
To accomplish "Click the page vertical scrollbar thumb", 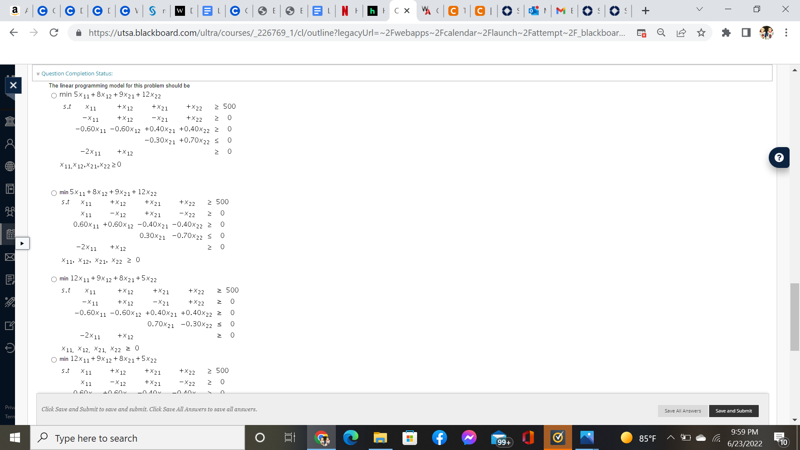I will pyautogui.click(x=795, y=317).
